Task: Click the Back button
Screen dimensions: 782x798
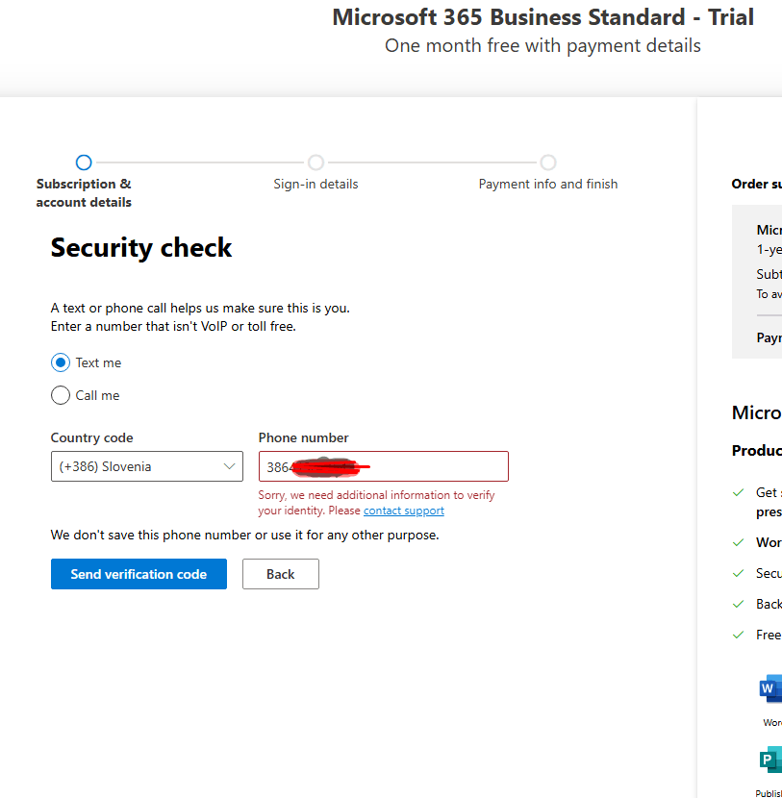Action: (281, 574)
